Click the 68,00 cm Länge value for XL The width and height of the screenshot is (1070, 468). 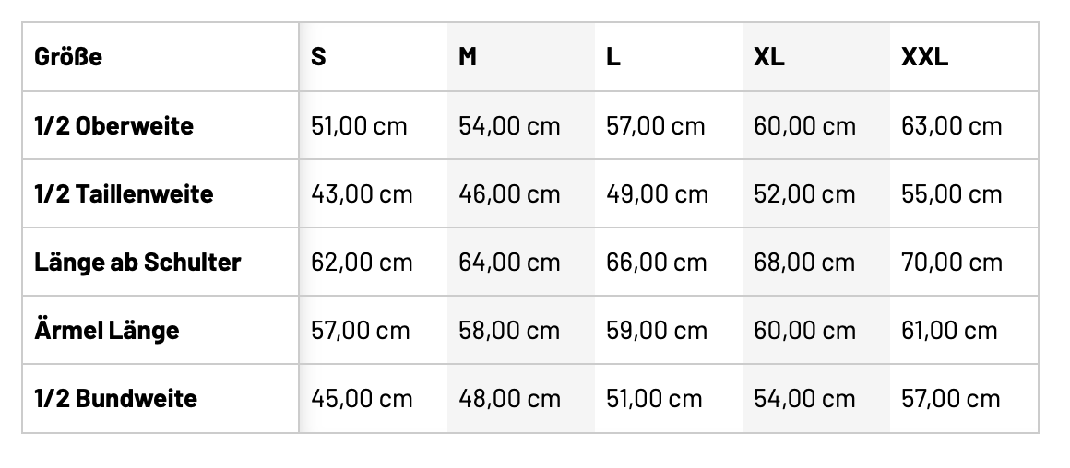[x=804, y=262]
